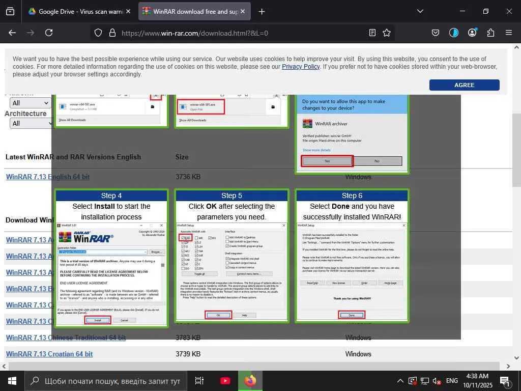The width and height of the screenshot is (521, 391).
Task: Open the clock and date flyout
Action: click(x=477, y=381)
